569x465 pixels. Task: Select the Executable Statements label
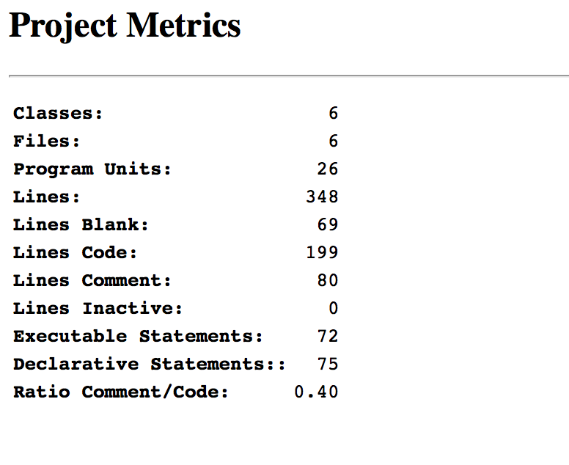pyautogui.click(x=138, y=337)
